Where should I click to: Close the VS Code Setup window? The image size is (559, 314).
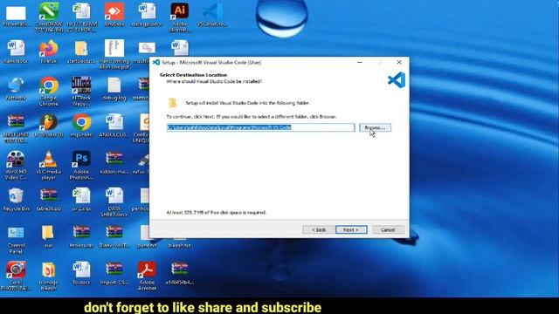(399, 62)
